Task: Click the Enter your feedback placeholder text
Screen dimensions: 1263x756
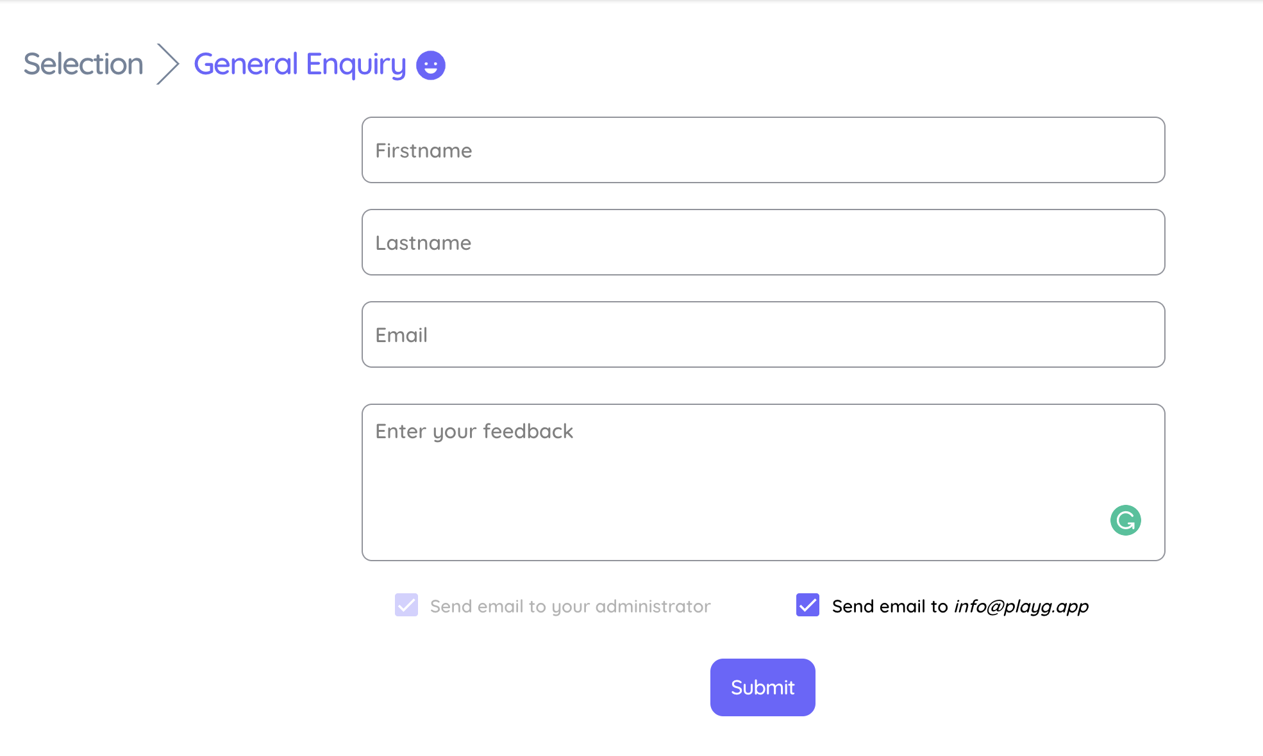Action: (x=474, y=432)
